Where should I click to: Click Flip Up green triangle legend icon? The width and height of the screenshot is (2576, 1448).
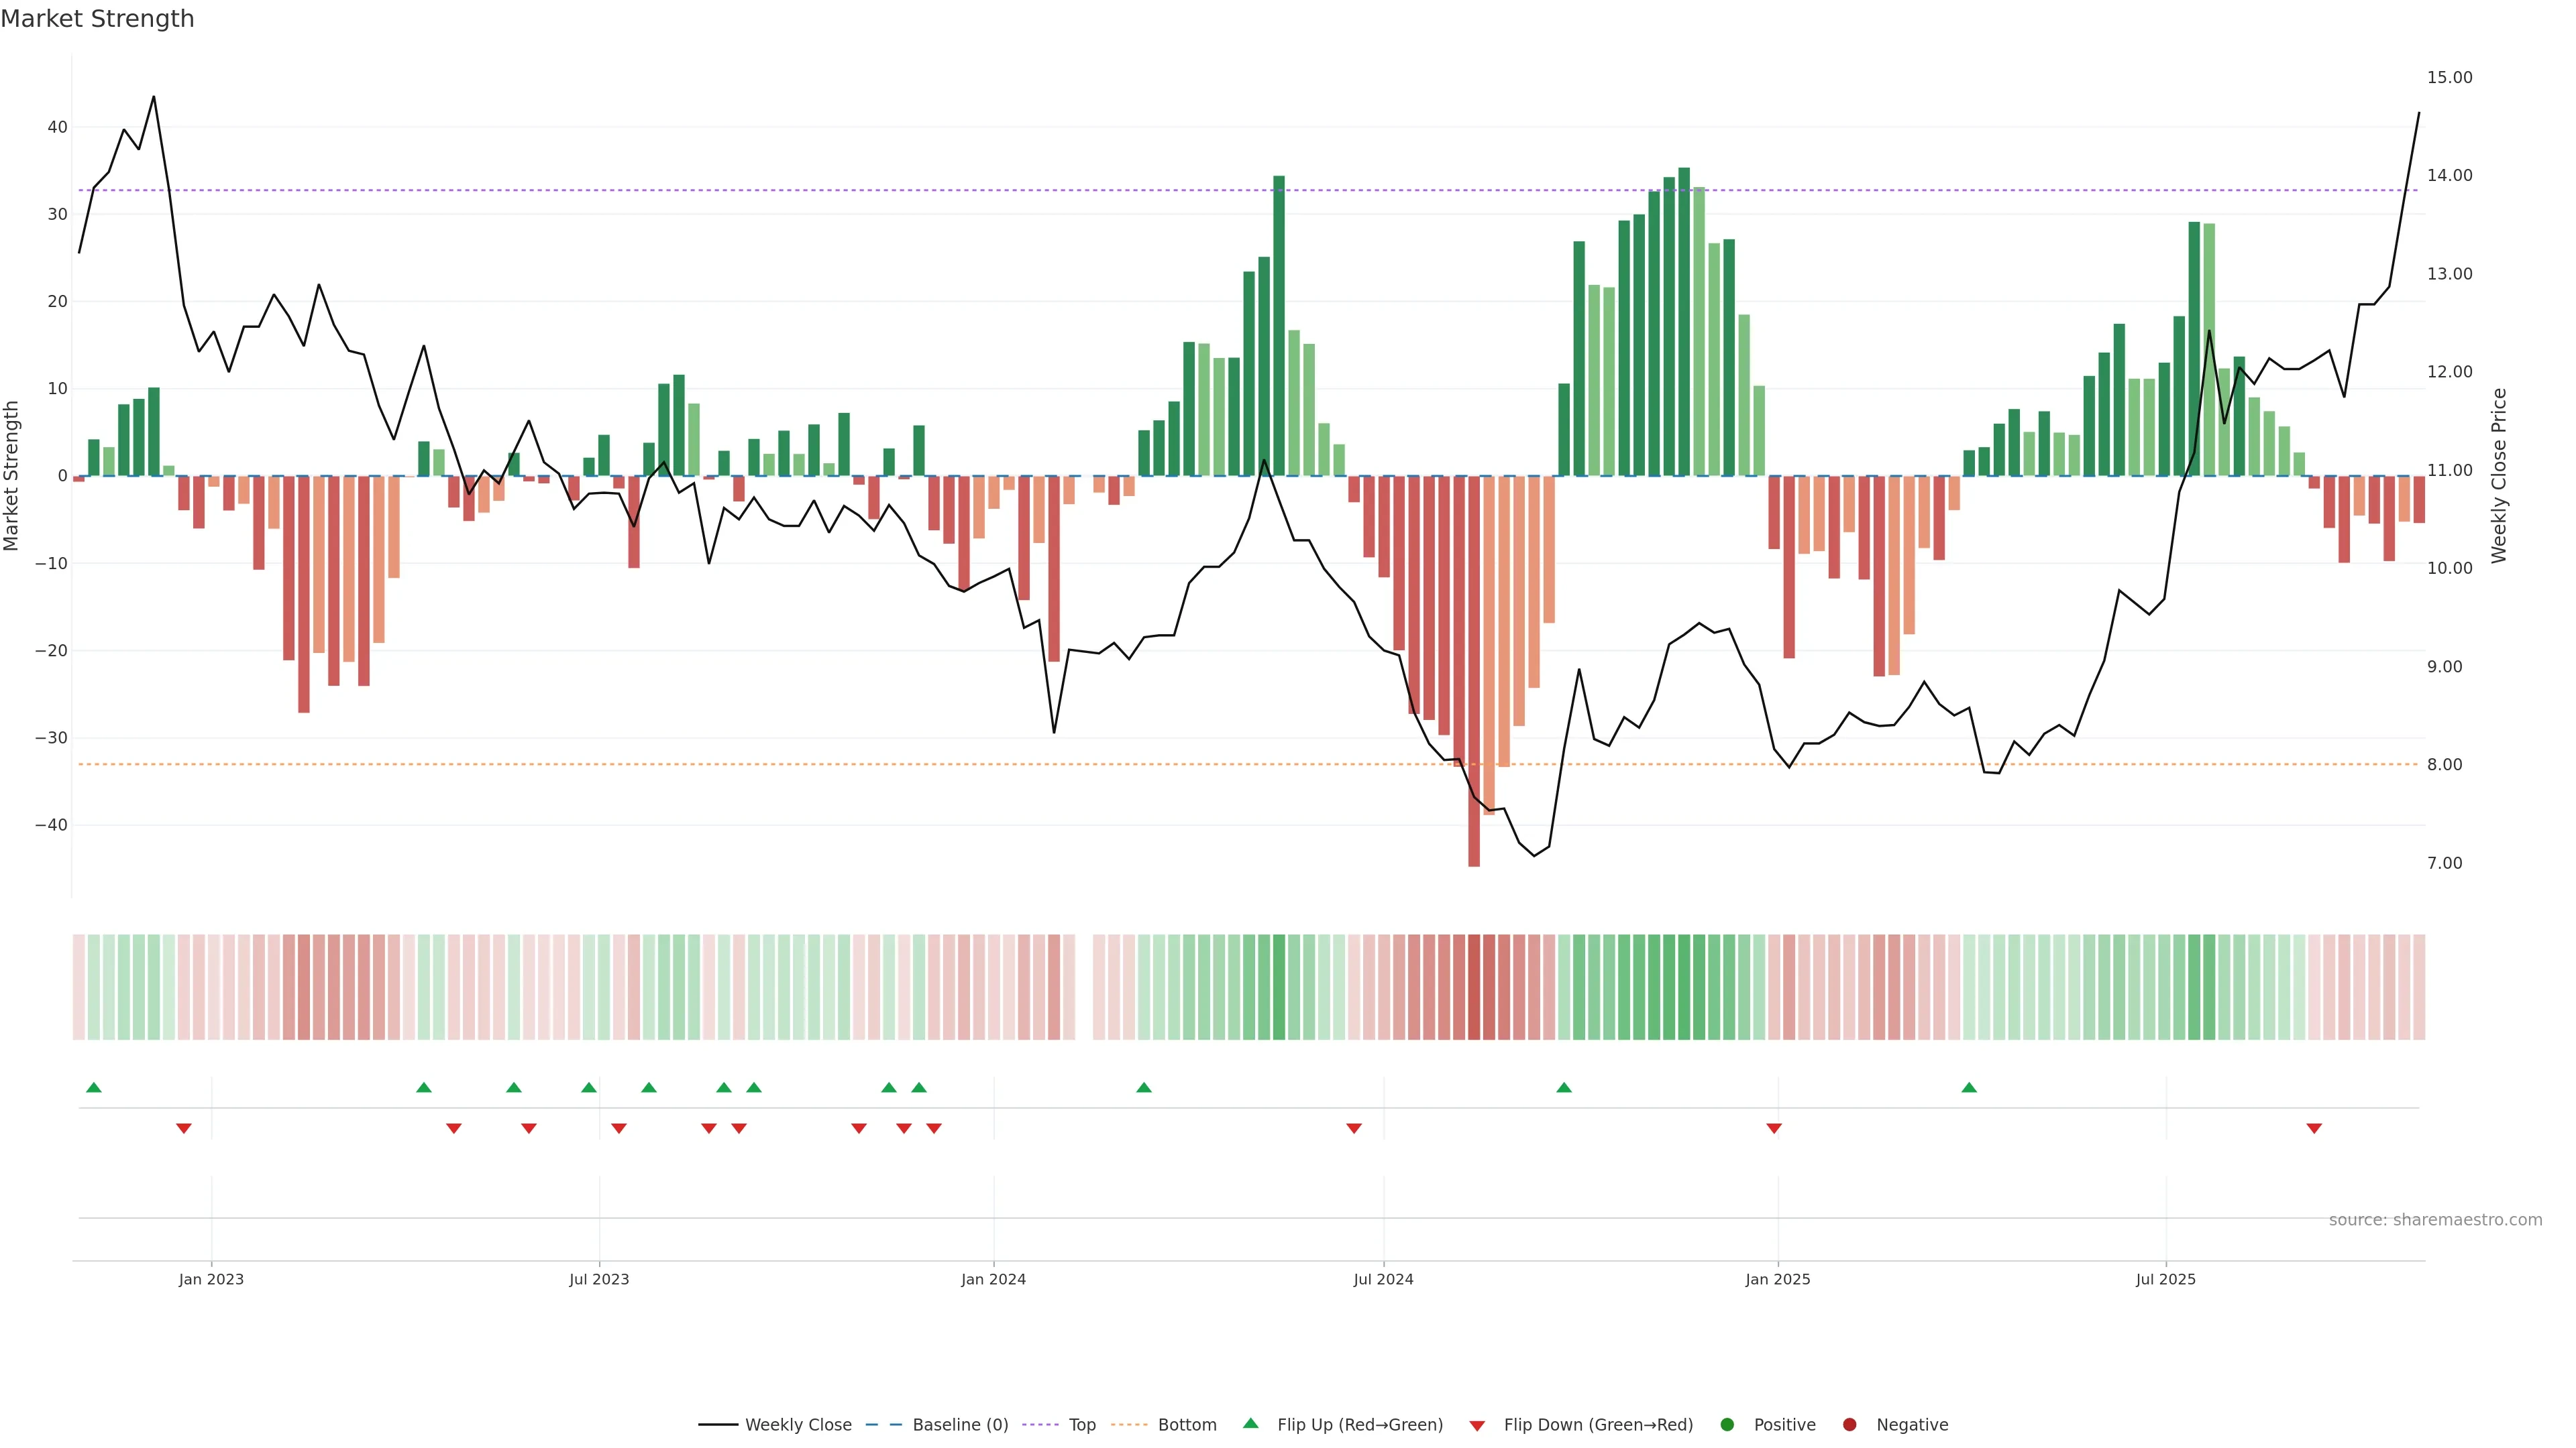point(1250,1423)
